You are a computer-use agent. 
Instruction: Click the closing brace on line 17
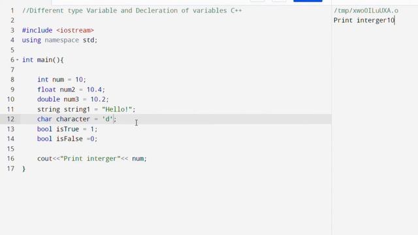24,169
